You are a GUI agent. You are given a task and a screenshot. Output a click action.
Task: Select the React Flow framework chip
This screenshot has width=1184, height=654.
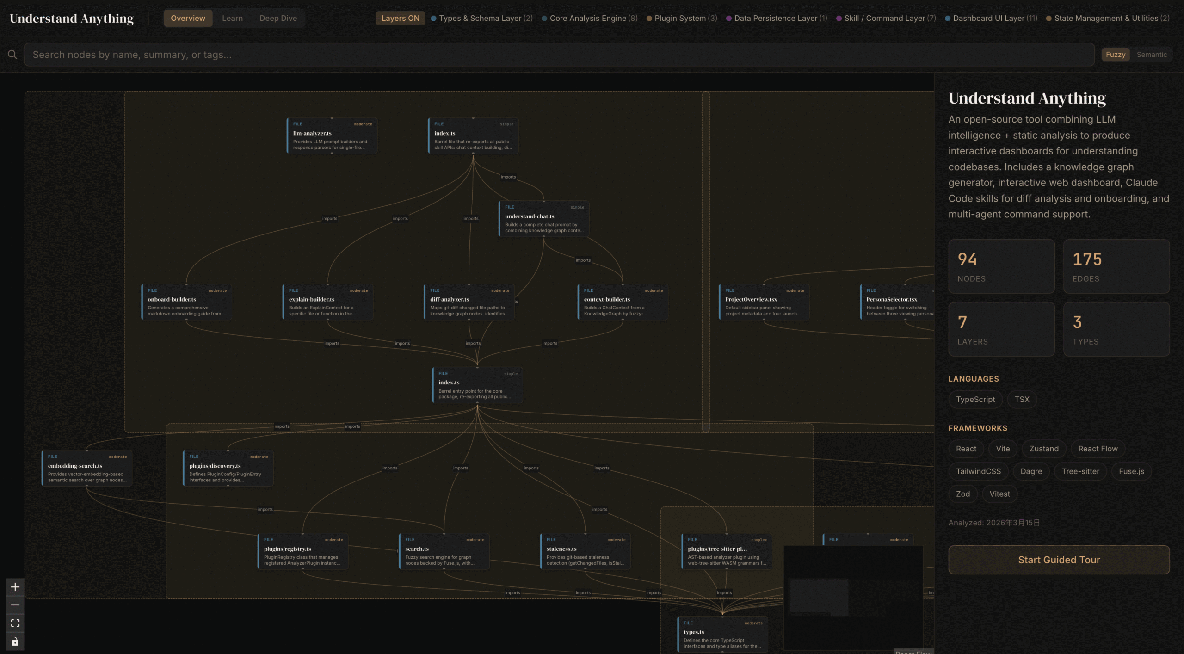click(x=1098, y=448)
